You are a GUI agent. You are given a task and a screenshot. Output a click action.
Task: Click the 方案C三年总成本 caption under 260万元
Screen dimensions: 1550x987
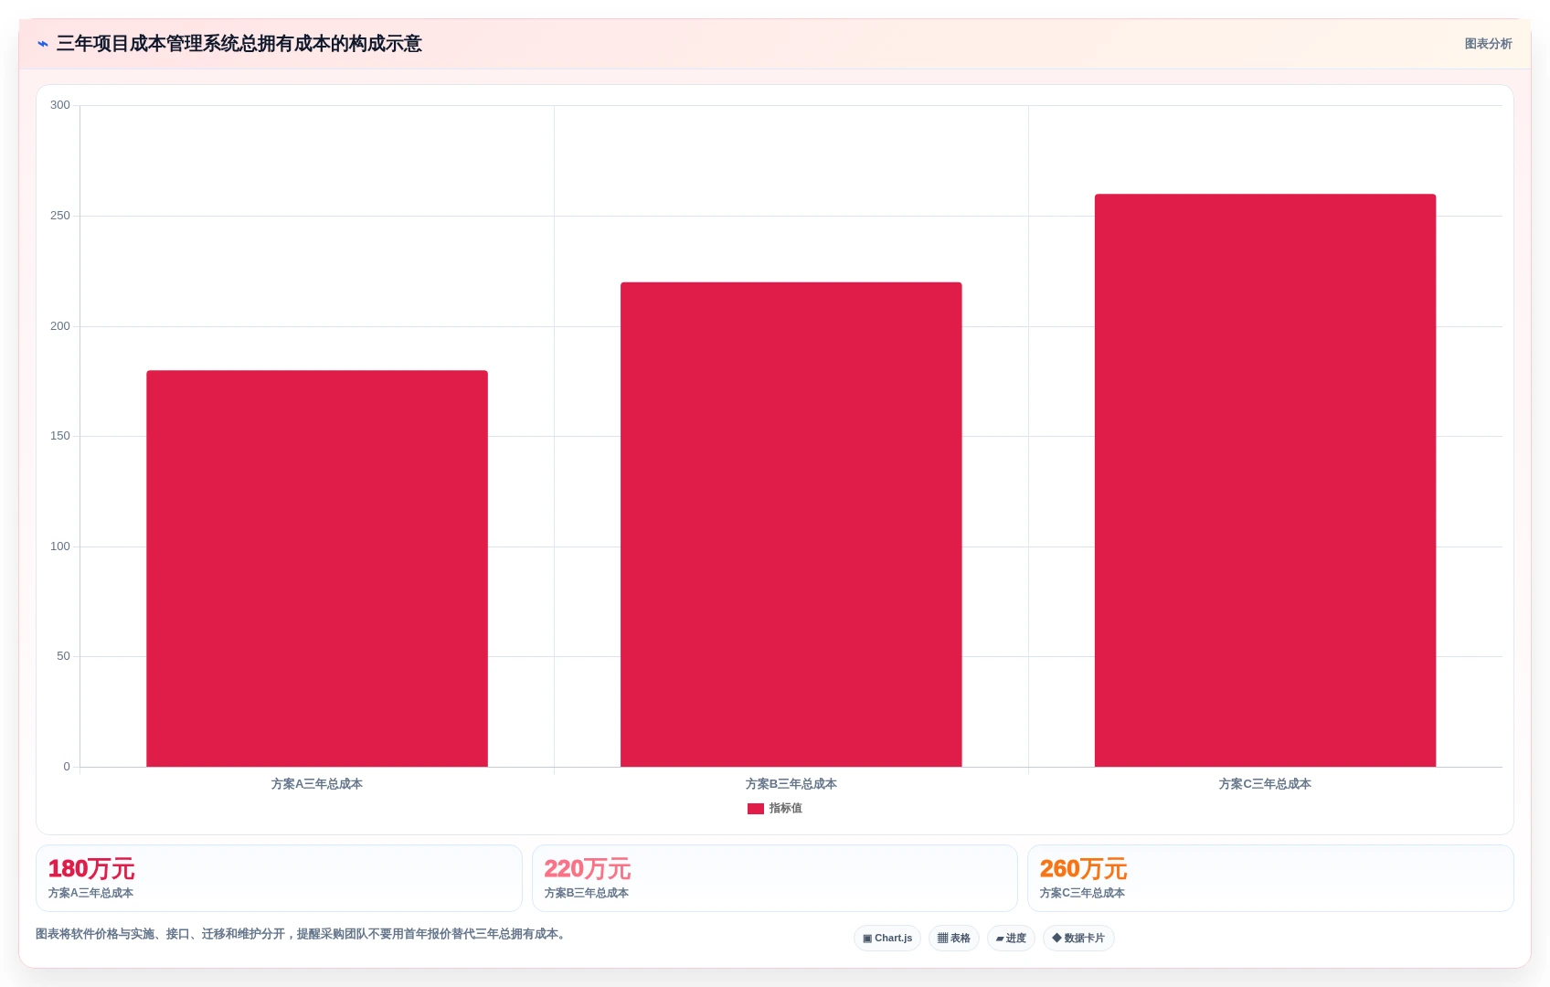(x=1082, y=893)
